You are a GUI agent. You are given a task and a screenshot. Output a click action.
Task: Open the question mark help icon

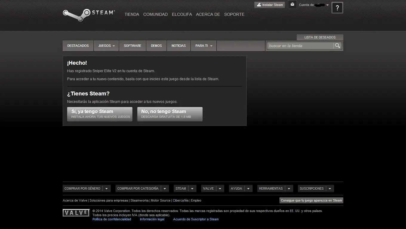tap(337, 8)
